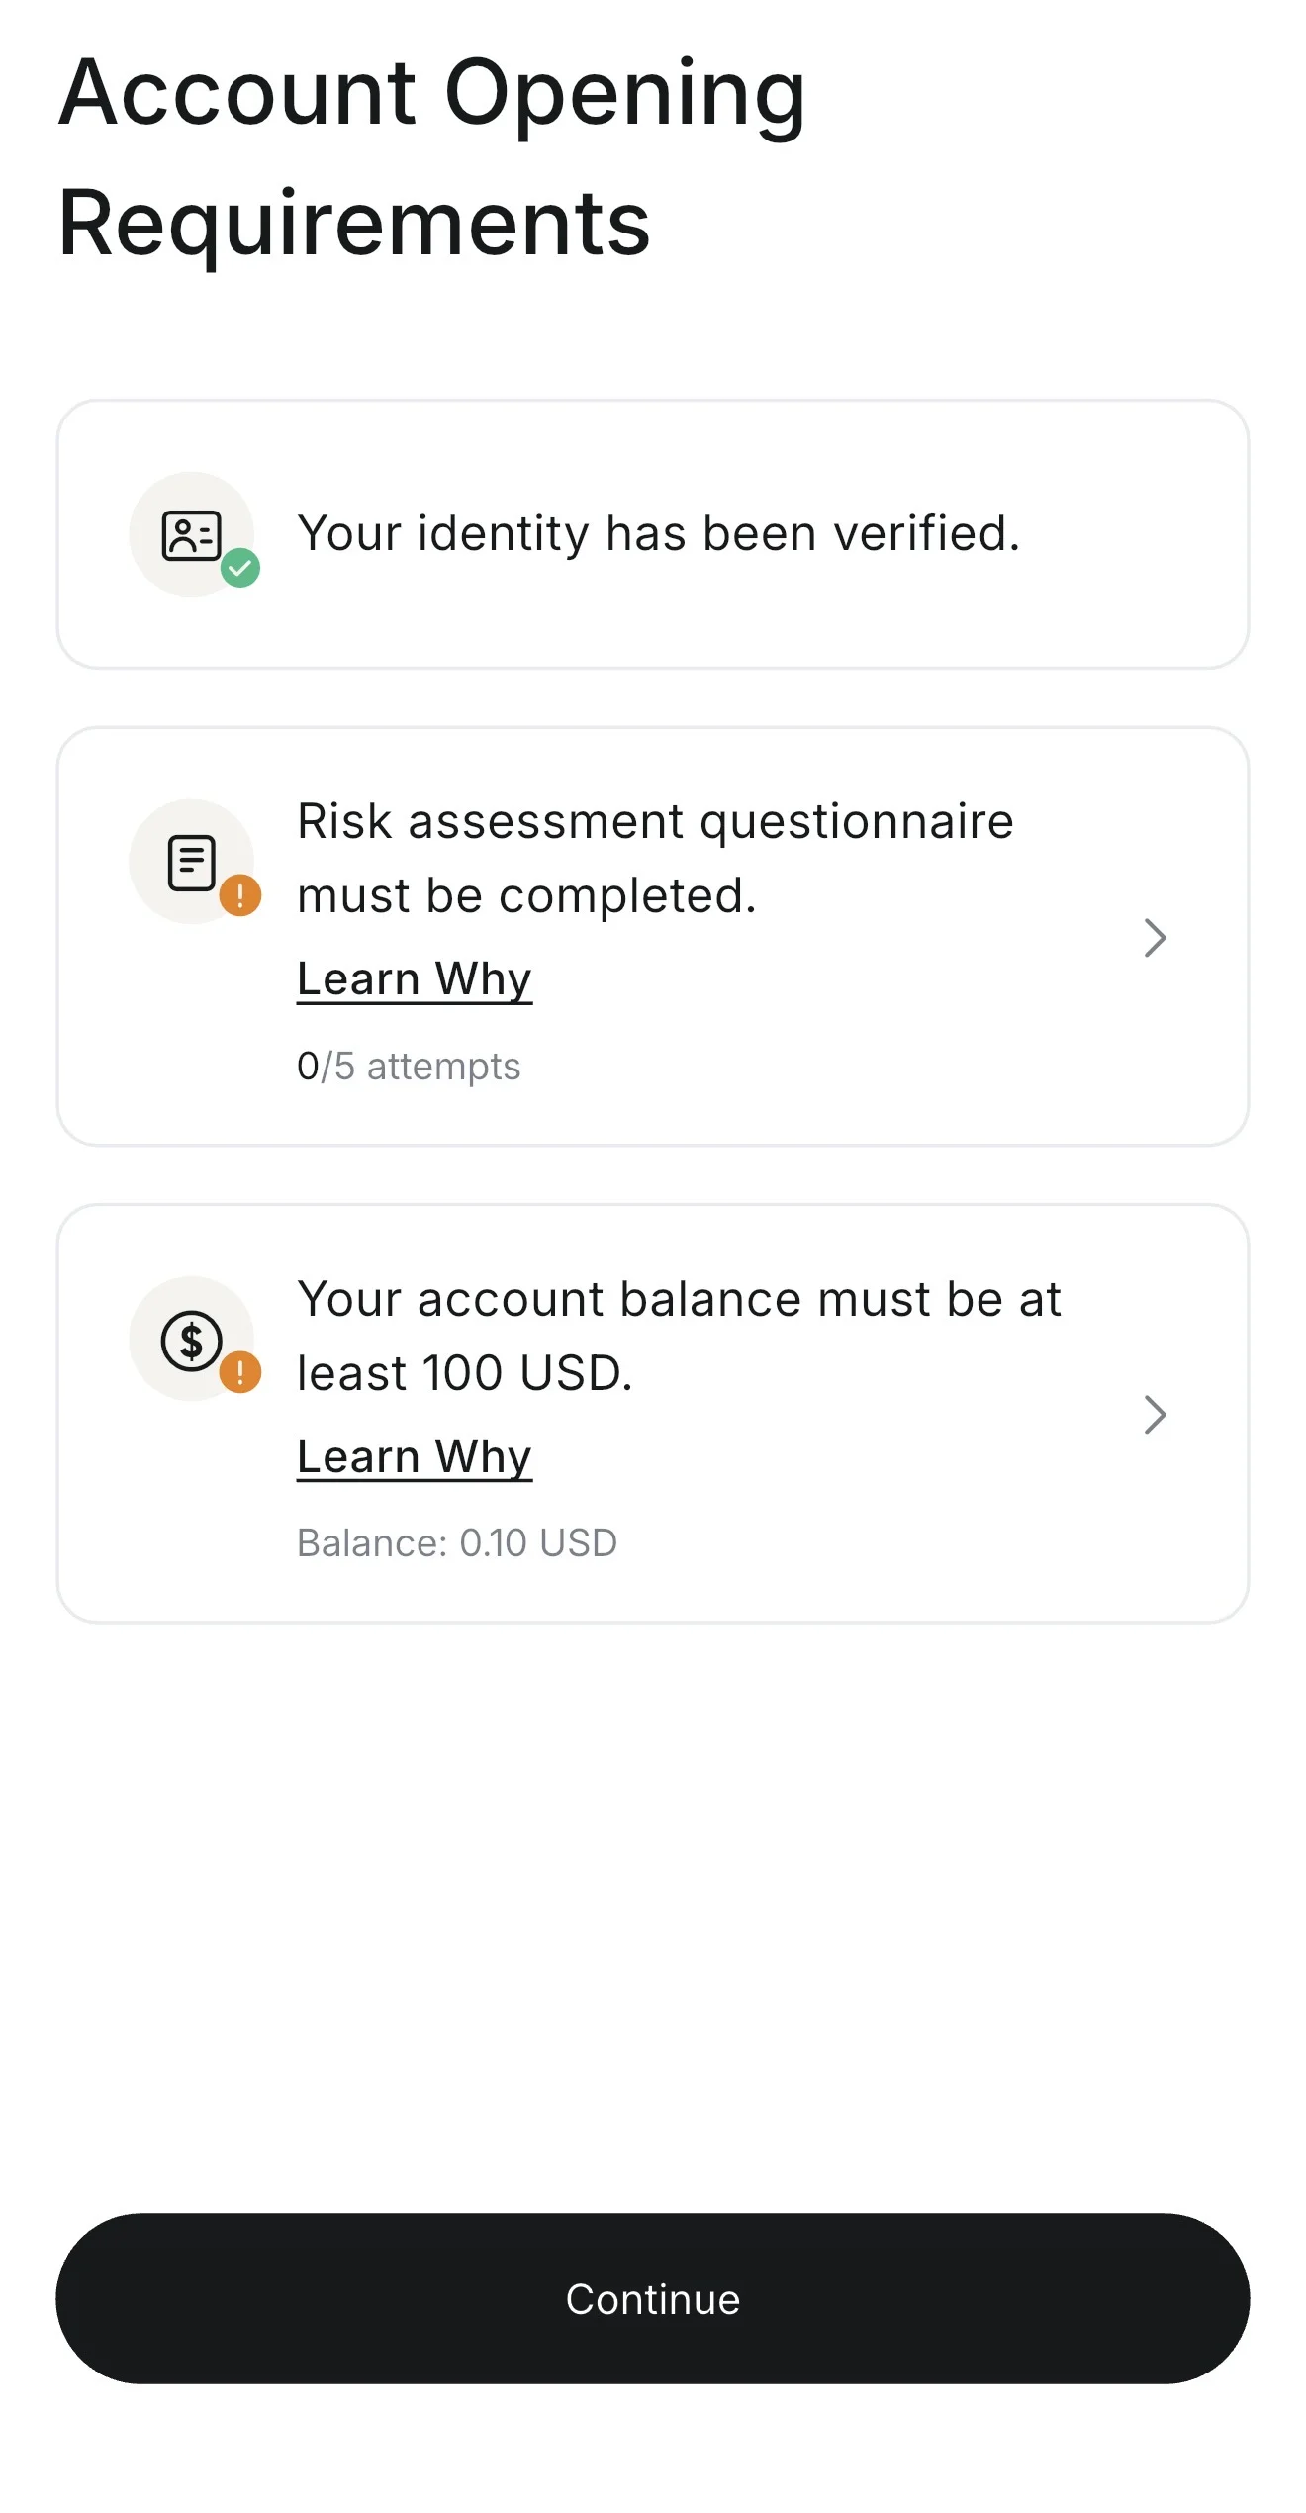
Task: Tap the dollar coin balance icon
Action: coord(190,1340)
